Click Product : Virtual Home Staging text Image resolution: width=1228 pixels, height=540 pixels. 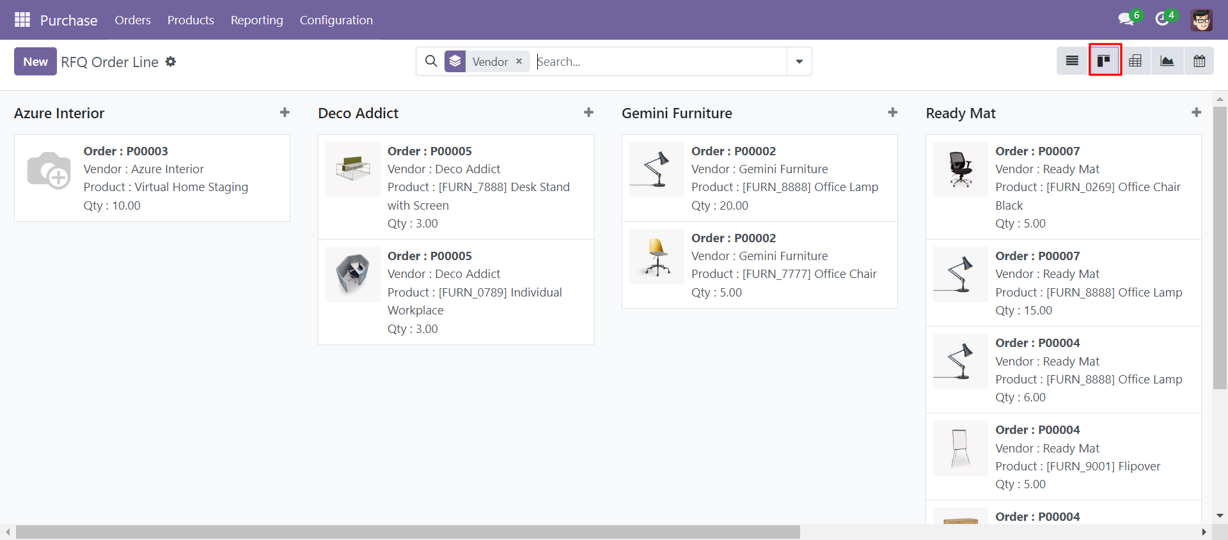[x=166, y=187]
